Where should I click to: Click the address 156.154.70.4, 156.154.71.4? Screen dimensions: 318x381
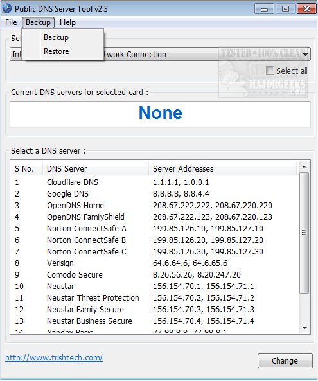coord(204,321)
